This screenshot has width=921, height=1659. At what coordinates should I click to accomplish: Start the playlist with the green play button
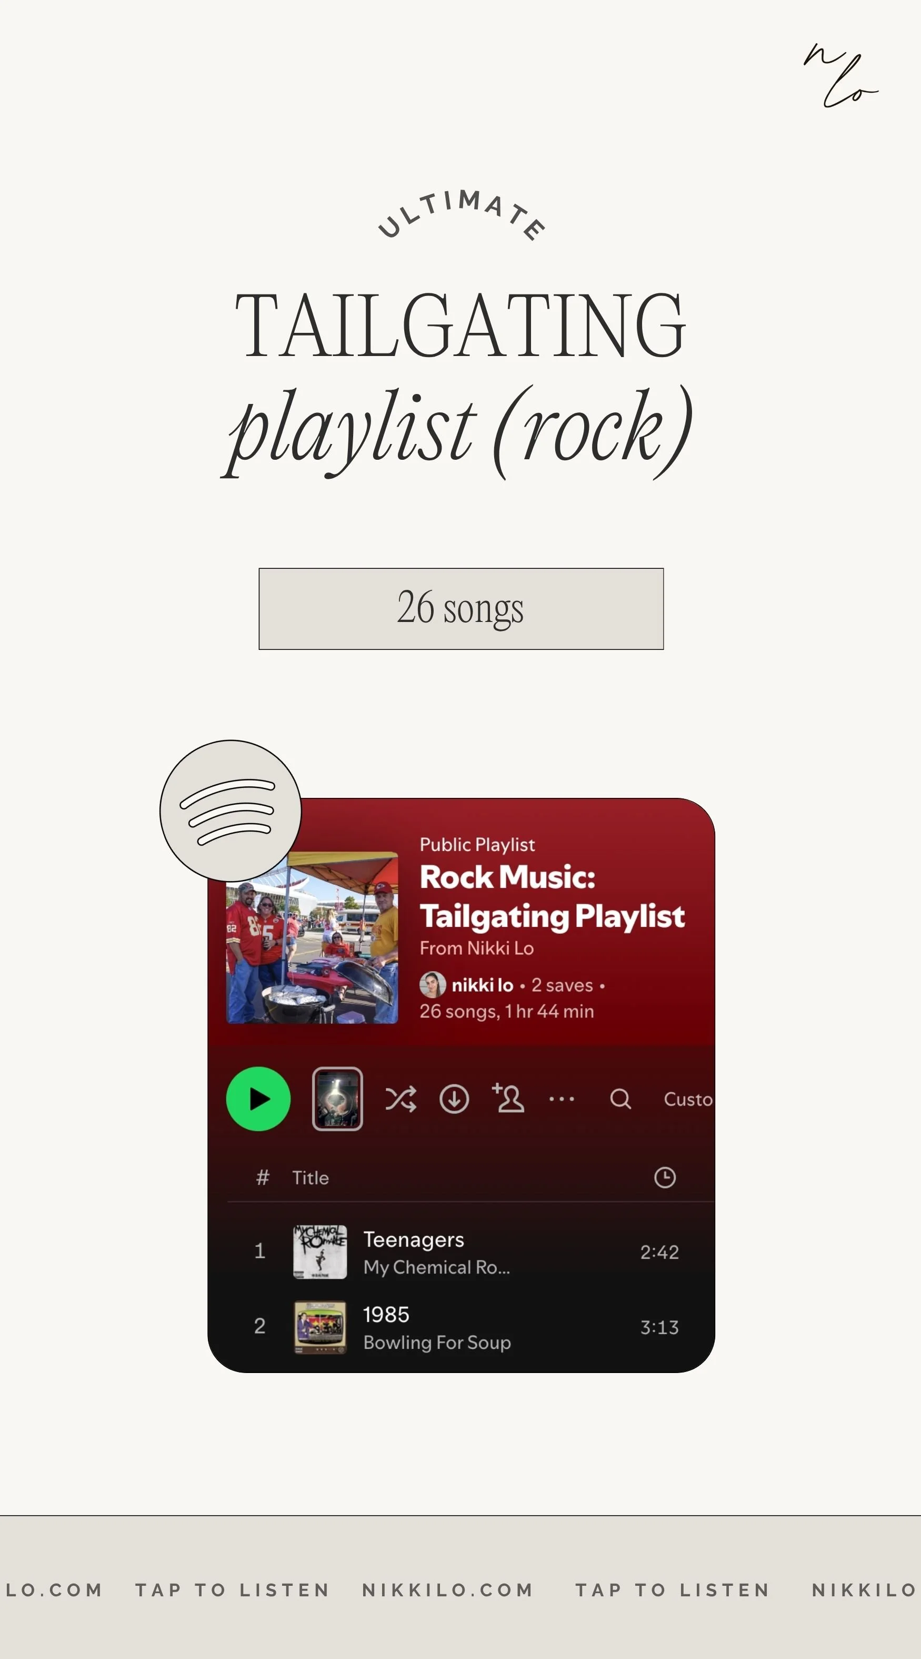point(258,1099)
